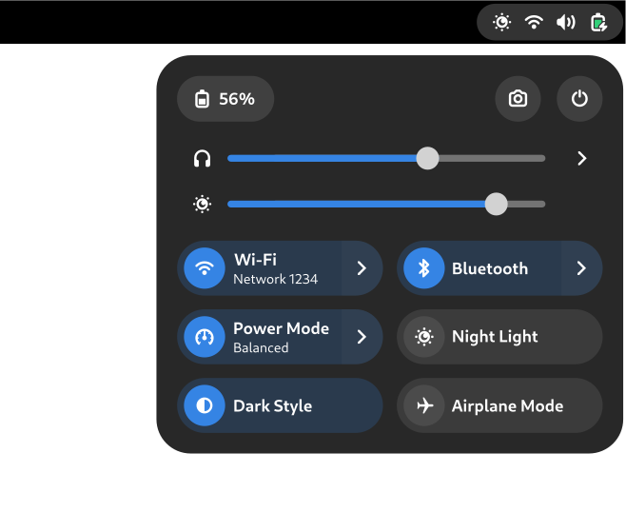Click the night light icon in top bar
The image size is (626, 512).
[x=501, y=22]
